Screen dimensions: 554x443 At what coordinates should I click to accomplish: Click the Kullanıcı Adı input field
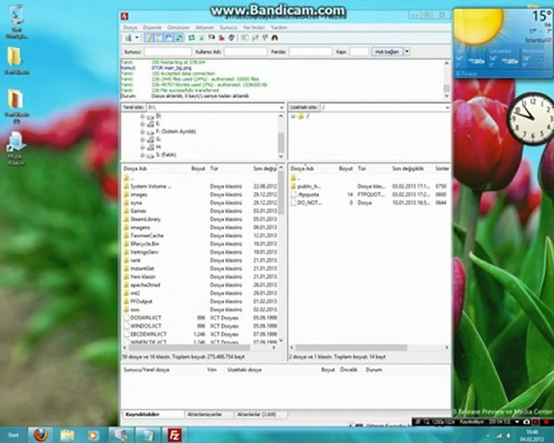coord(246,52)
